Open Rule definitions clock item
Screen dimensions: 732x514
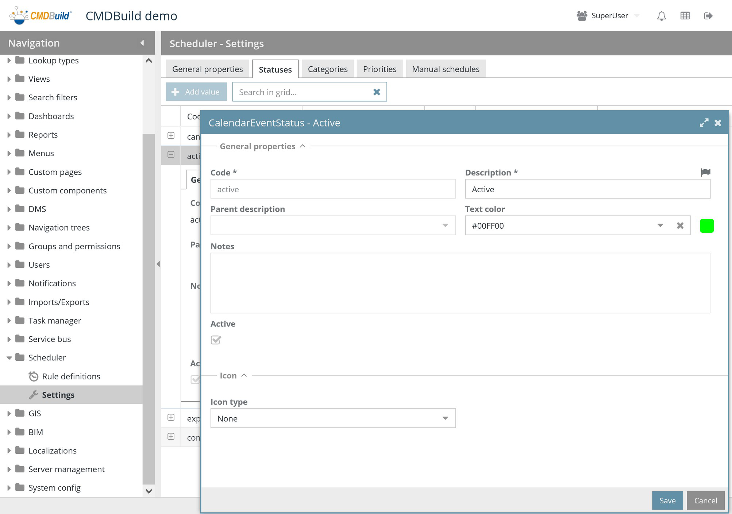tap(71, 376)
